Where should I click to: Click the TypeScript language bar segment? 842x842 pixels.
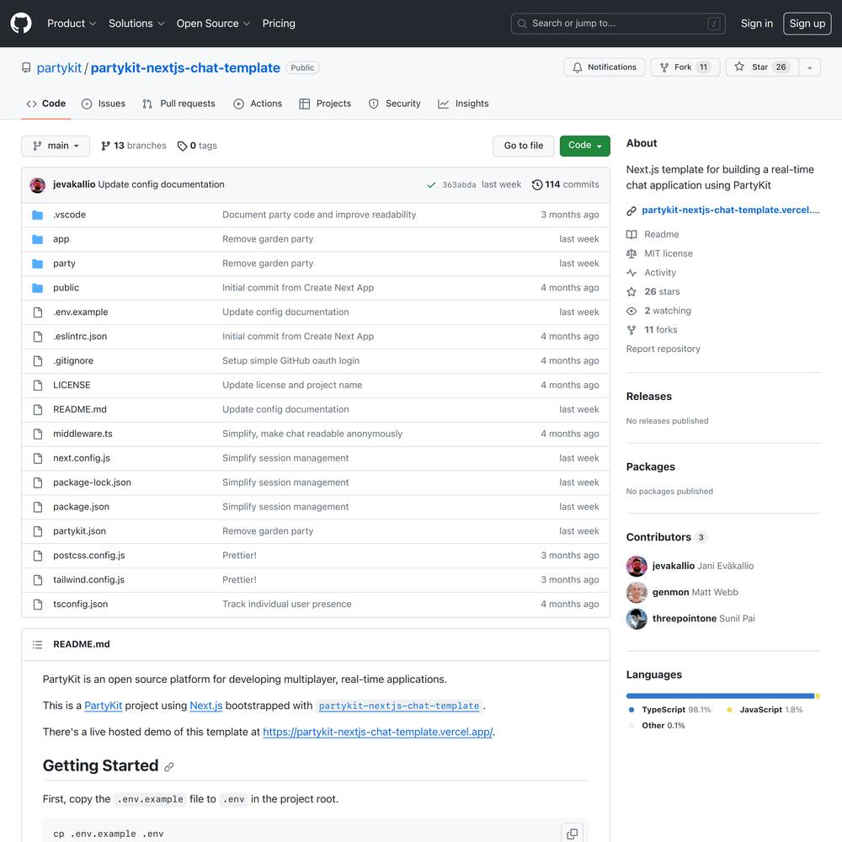(x=720, y=696)
